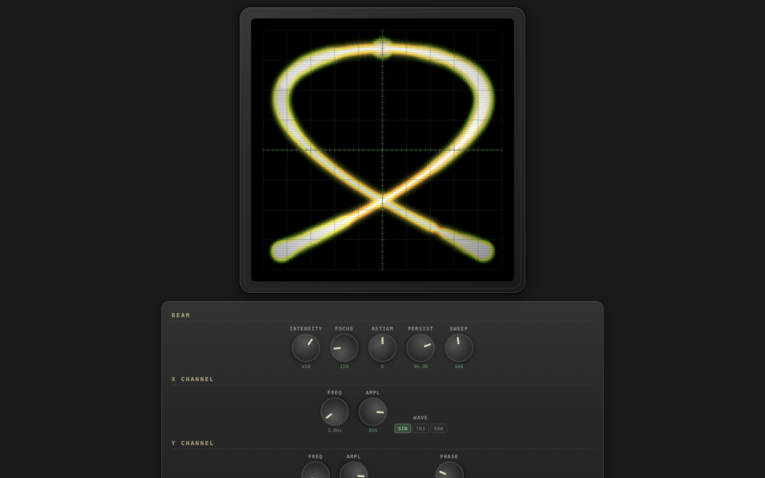Click the BEAM section heading
Image resolution: width=765 pixels, height=478 pixels.
coord(181,315)
